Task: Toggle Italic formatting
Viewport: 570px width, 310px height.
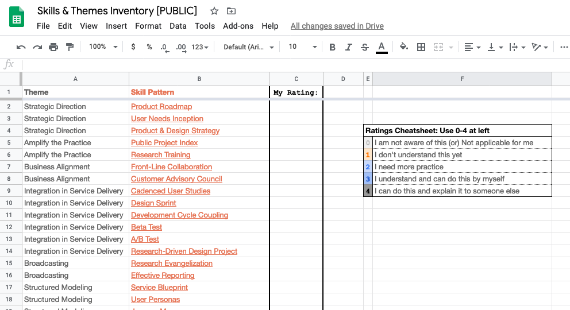Action: [x=348, y=47]
